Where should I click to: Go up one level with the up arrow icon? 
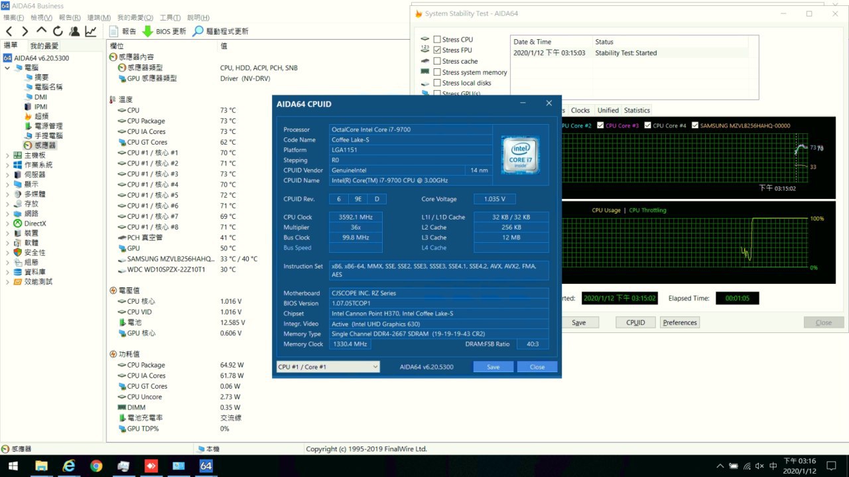[42, 31]
